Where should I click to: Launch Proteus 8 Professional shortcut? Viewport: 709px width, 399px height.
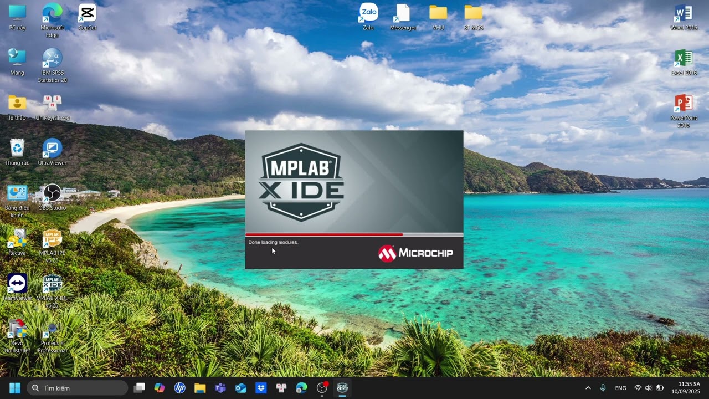pos(52,336)
